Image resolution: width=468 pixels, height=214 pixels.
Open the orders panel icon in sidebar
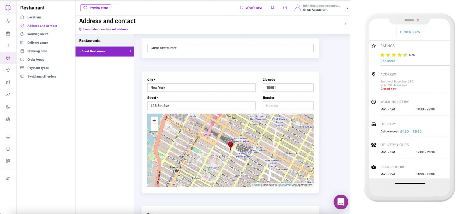8,33
